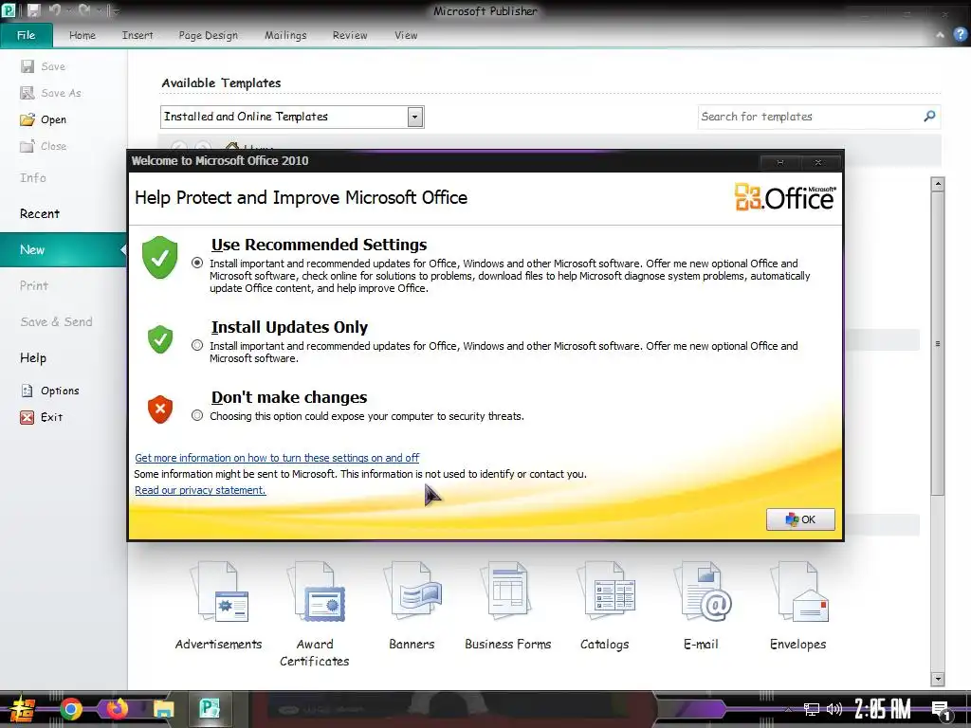Open the Page Design ribbon tab
This screenshot has height=728, width=971.
click(208, 35)
